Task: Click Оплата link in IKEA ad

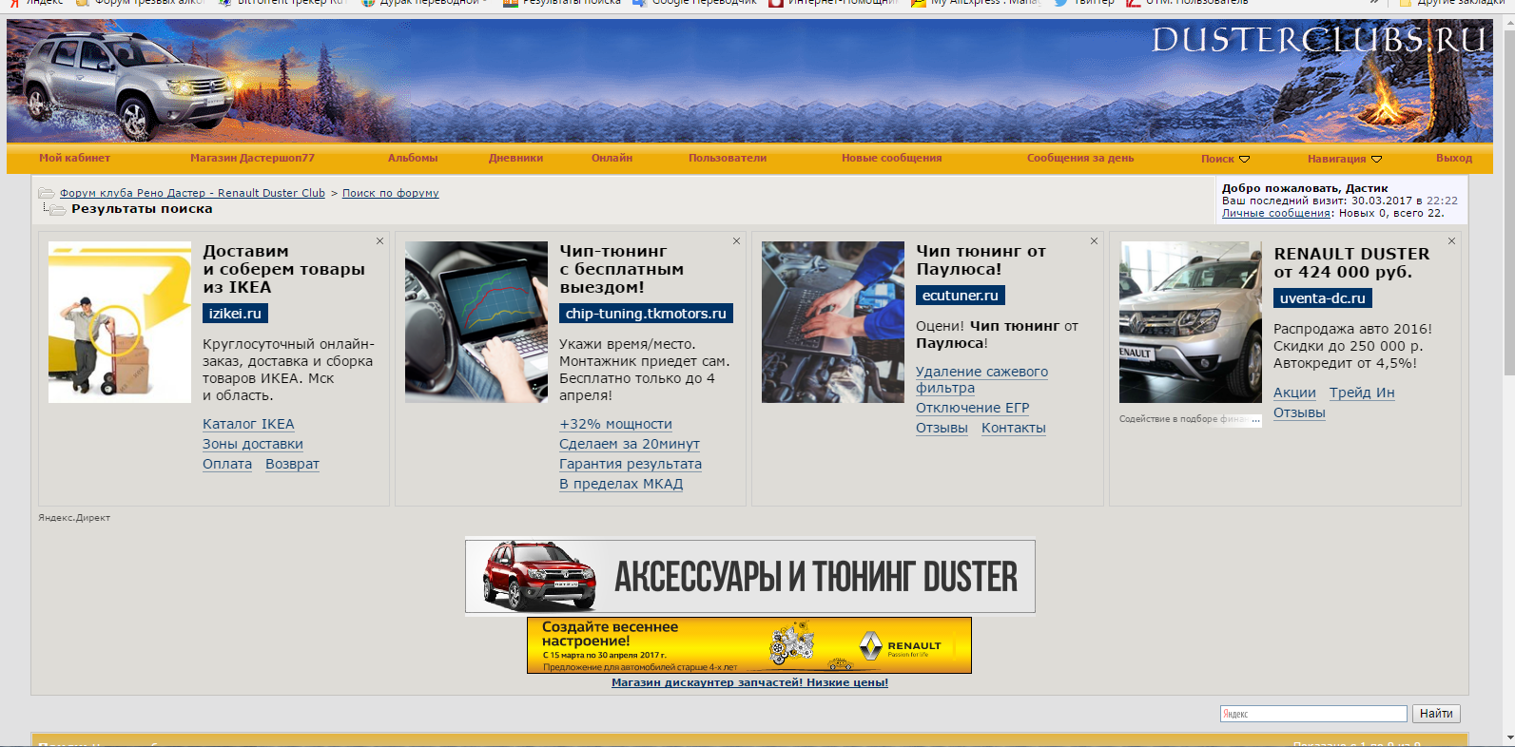Action: [x=227, y=464]
